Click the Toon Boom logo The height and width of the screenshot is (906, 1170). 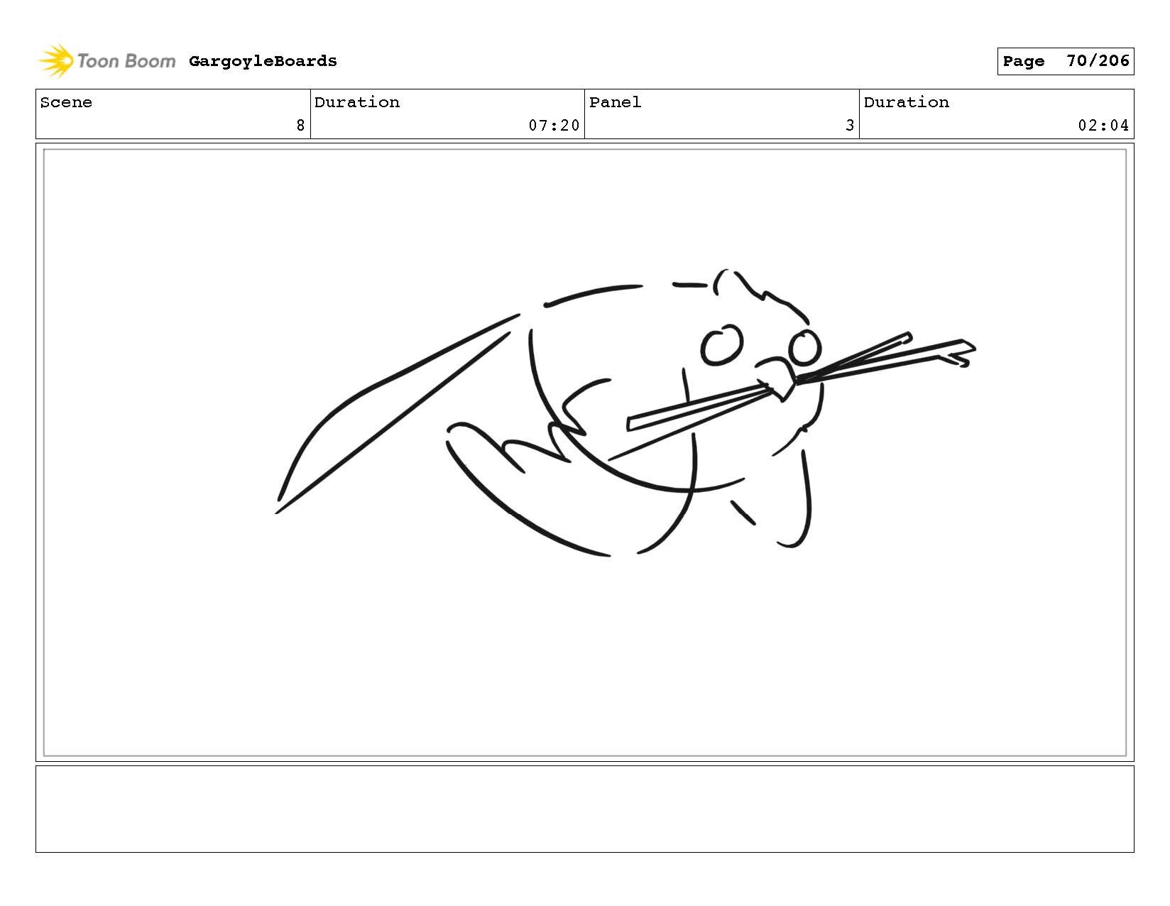click(106, 61)
